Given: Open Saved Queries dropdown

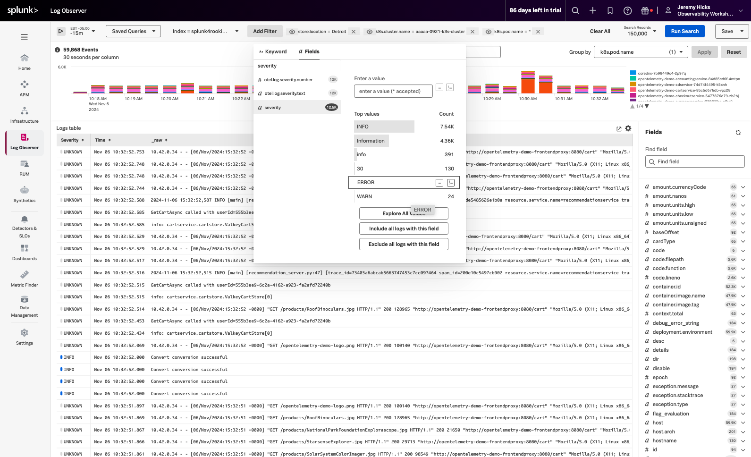Looking at the screenshot, I should coord(133,31).
